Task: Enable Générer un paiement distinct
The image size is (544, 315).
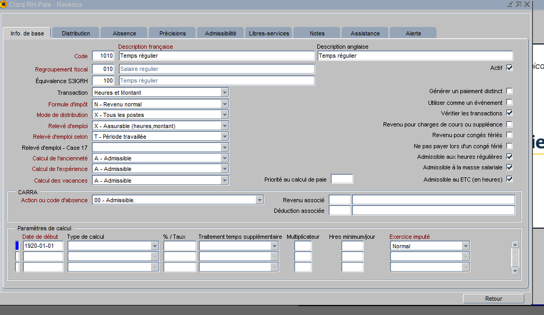Action: click(510, 91)
